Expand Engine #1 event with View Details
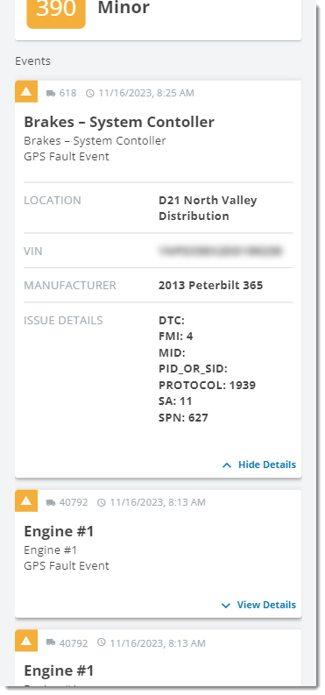Image resolution: width=325 pixels, height=695 pixels. (x=258, y=605)
